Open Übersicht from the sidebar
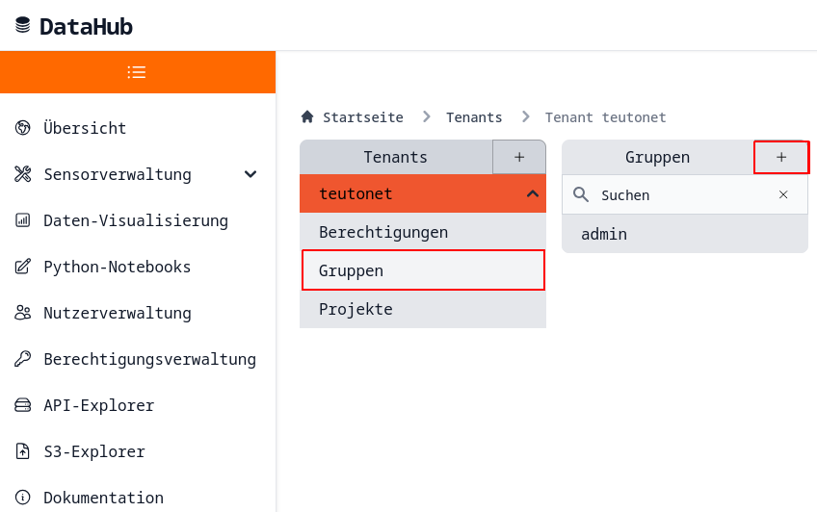Screen dimensions: 817x512 [x=85, y=128]
